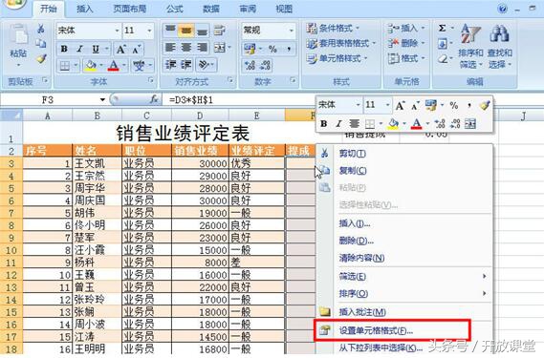Image resolution: width=544 pixels, height=358 pixels.
Task: Choose 剪切(T) in the context menu
Action: click(404, 153)
